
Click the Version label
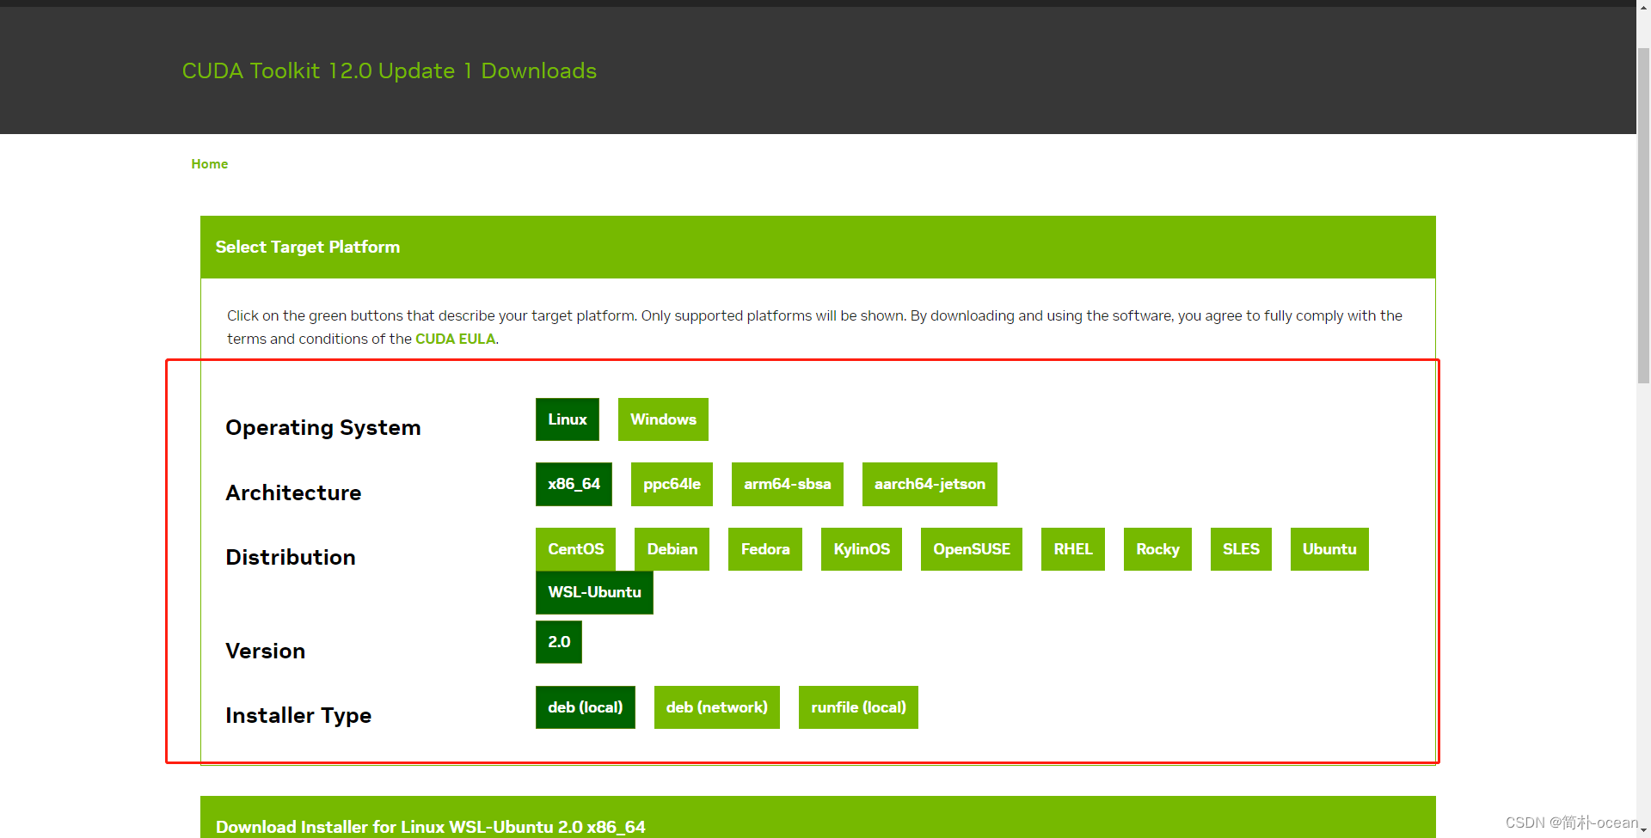coord(265,651)
